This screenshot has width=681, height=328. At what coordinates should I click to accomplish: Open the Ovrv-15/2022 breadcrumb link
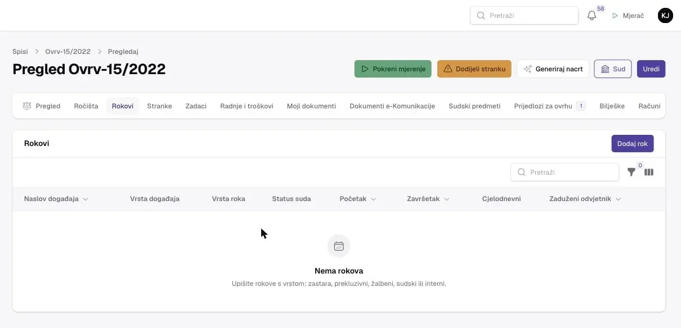(68, 52)
